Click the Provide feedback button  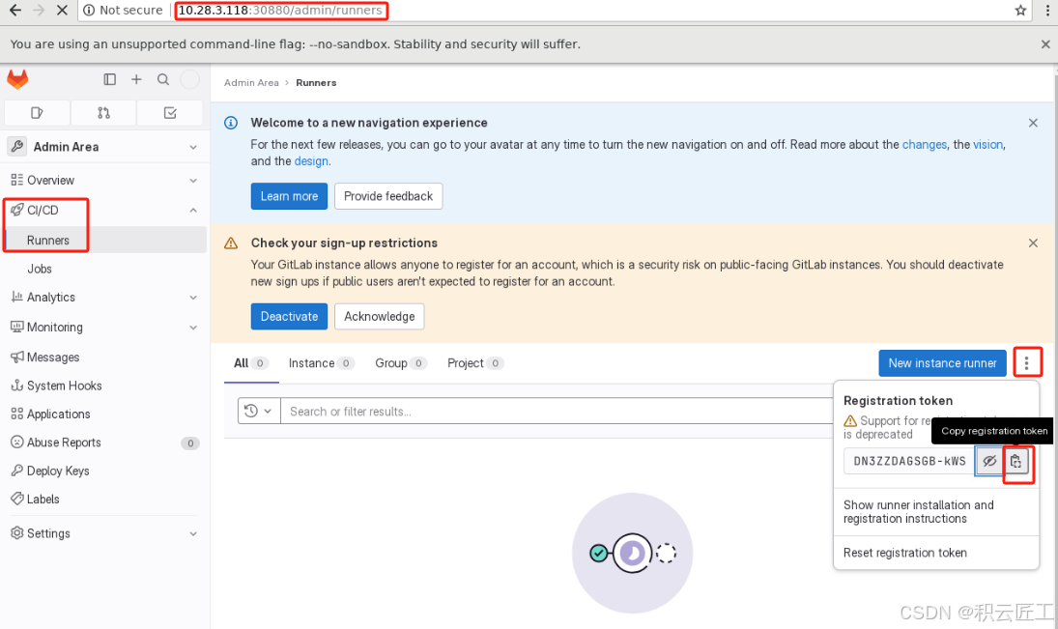coord(388,196)
